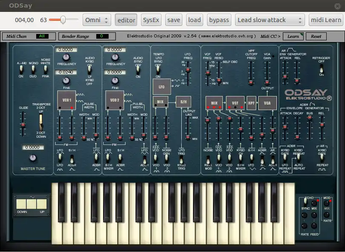
Task: Click the Master Tune 0.0000 value field
Action: pos(33,147)
